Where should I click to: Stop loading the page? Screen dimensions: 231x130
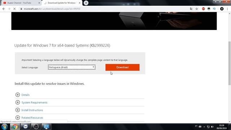pyautogui.click(x=14, y=9)
